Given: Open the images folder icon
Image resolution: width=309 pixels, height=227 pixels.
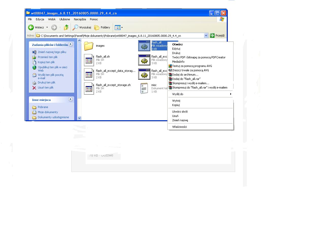Looking at the screenshot, I should (89, 46).
